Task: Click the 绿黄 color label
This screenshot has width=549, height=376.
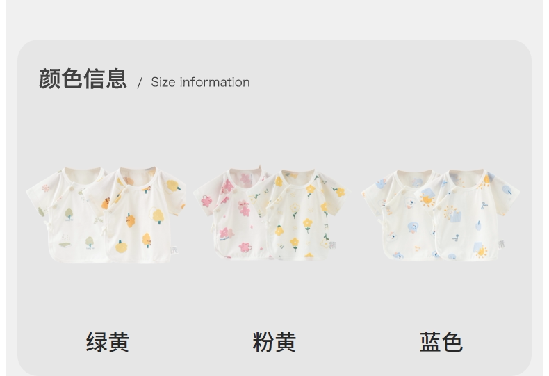Action: pos(108,342)
